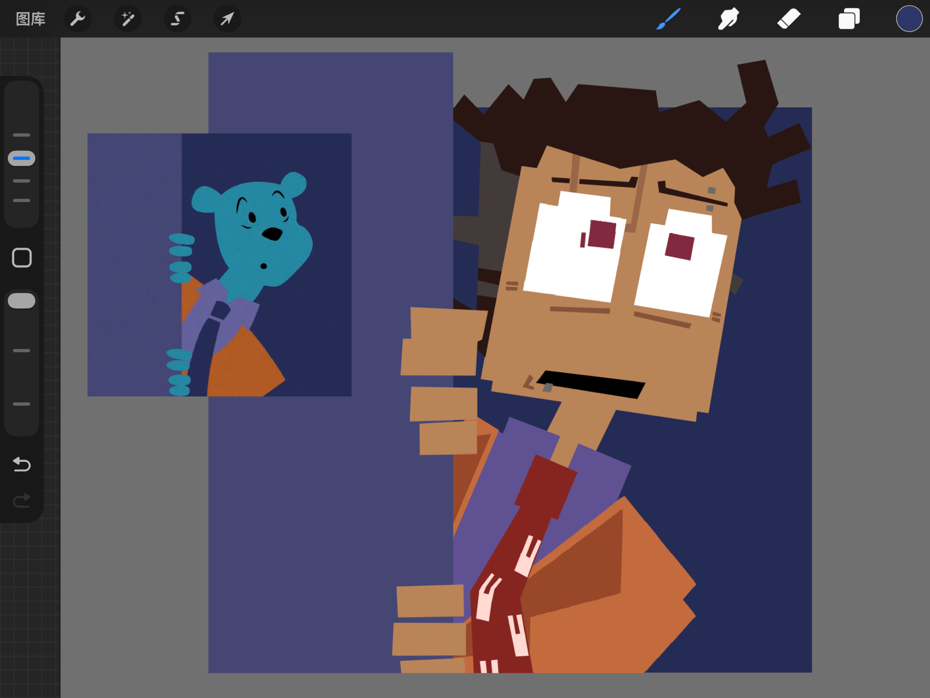Open the Actions wrench menu
This screenshot has width=930, height=698.
tap(77, 19)
